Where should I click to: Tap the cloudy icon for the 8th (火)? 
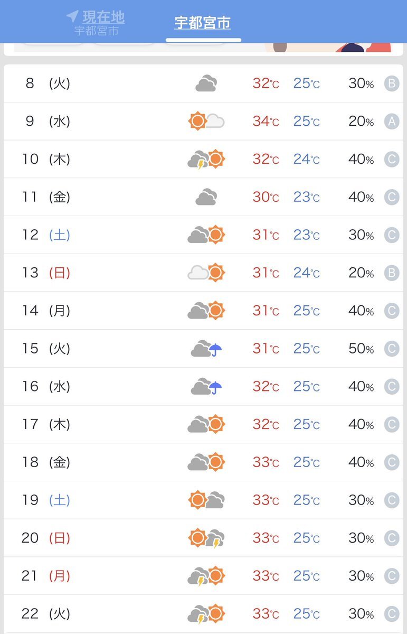tap(206, 83)
